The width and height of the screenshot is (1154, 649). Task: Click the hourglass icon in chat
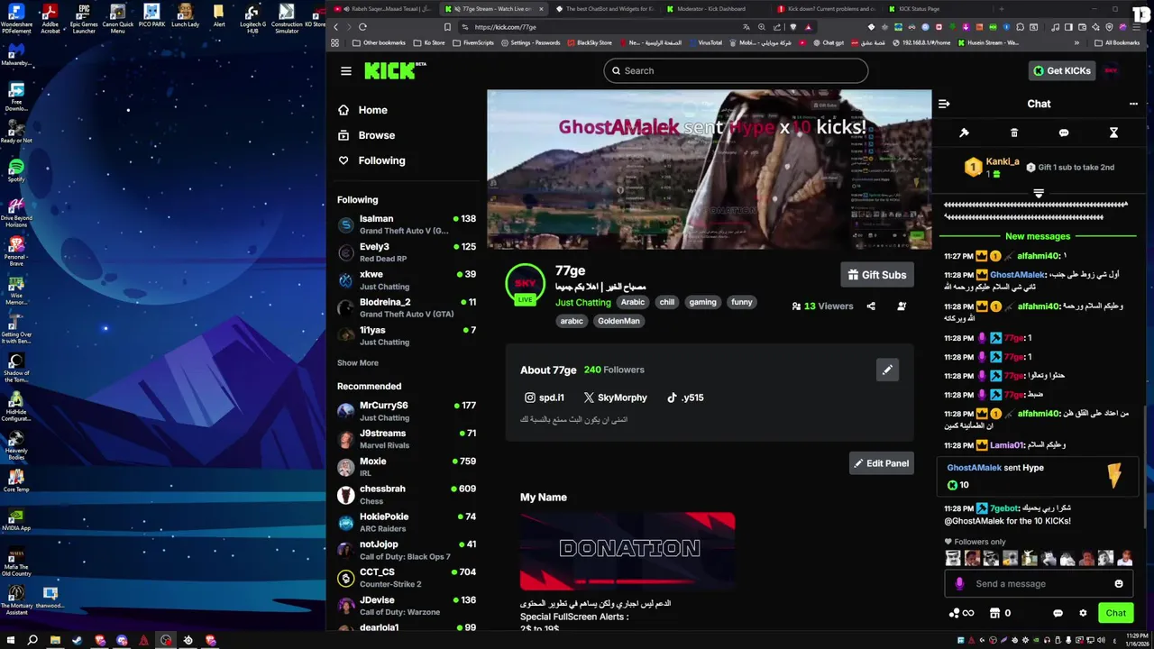[1113, 133]
